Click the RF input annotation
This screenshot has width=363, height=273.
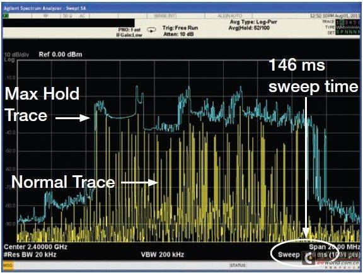tap(46, 16)
